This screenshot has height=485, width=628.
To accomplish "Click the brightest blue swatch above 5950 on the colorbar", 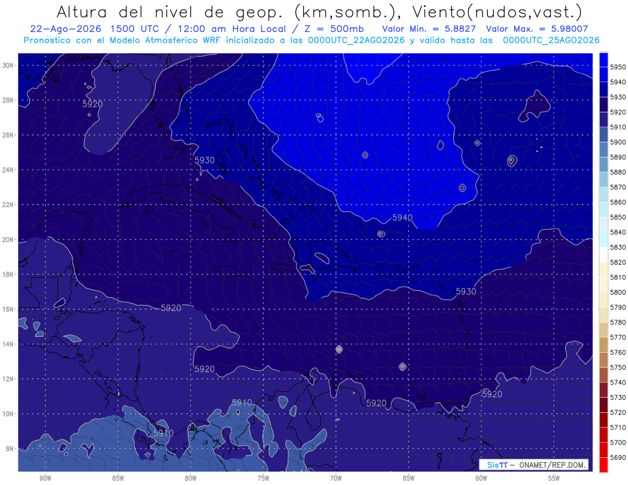I will click(x=603, y=60).
